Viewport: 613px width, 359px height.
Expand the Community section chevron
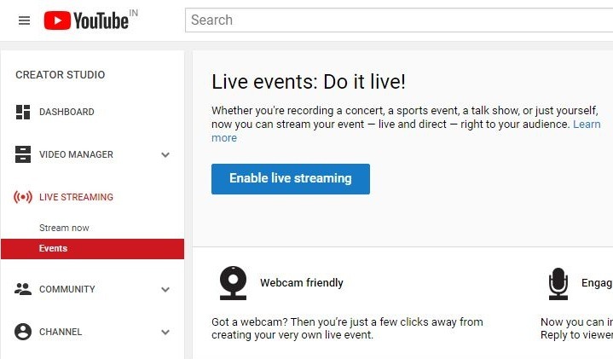(165, 289)
